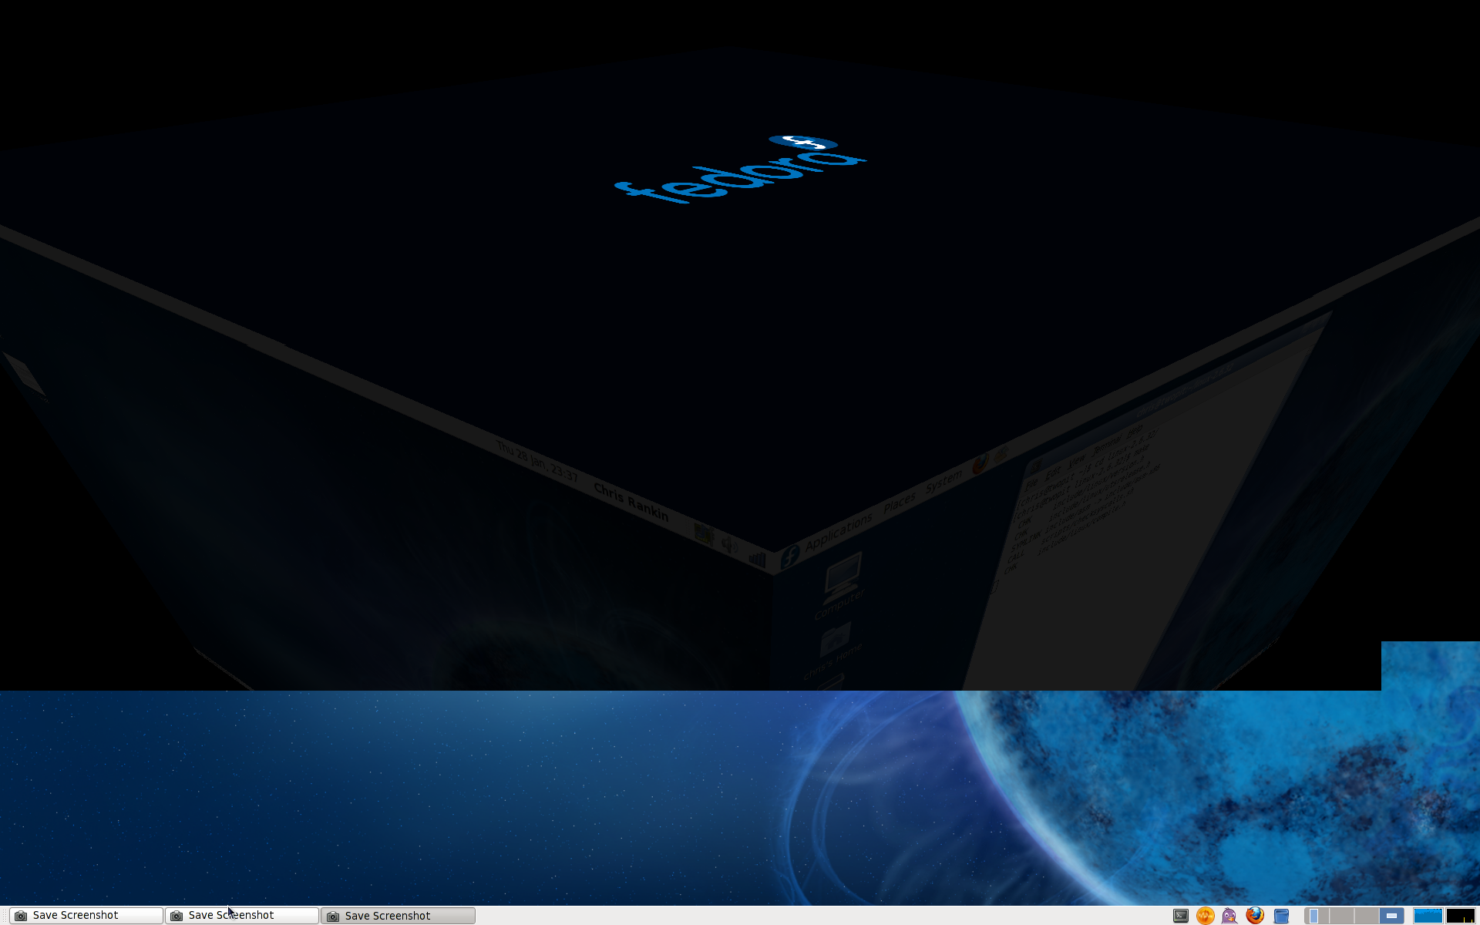
Task: Open the Places menu on the cube
Action: (x=900, y=503)
